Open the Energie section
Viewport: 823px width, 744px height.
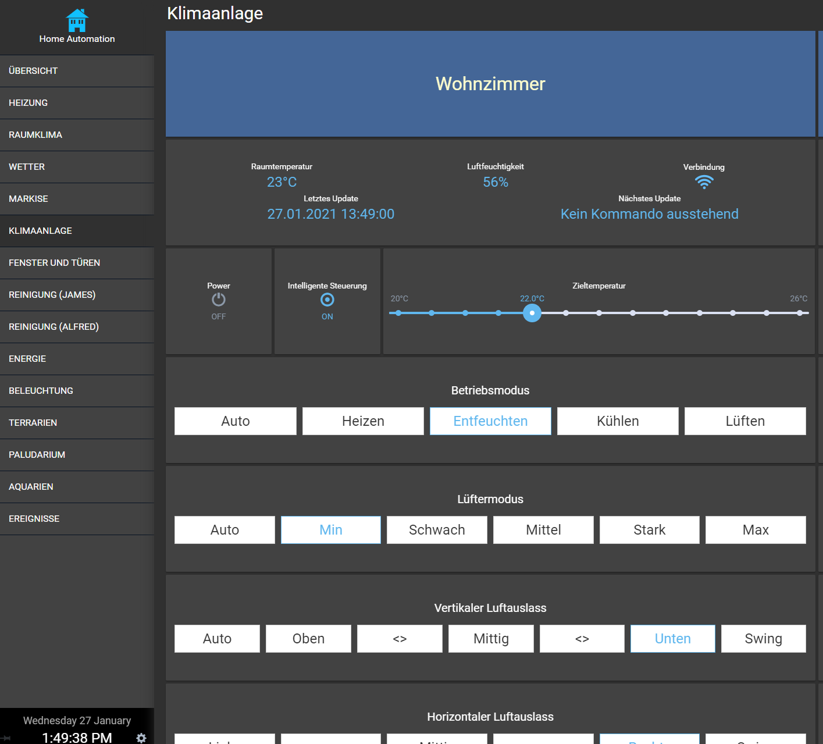tap(77, 359)
